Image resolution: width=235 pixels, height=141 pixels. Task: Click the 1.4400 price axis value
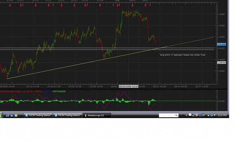point(221,14)
